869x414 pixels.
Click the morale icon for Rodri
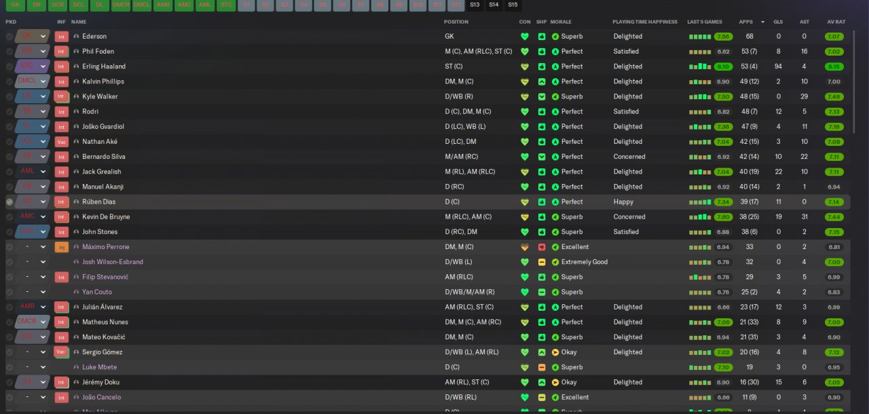(x=555, y=111)
